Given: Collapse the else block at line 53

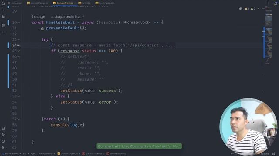Looking at the screenshot, I should click(x=19, y=96).
